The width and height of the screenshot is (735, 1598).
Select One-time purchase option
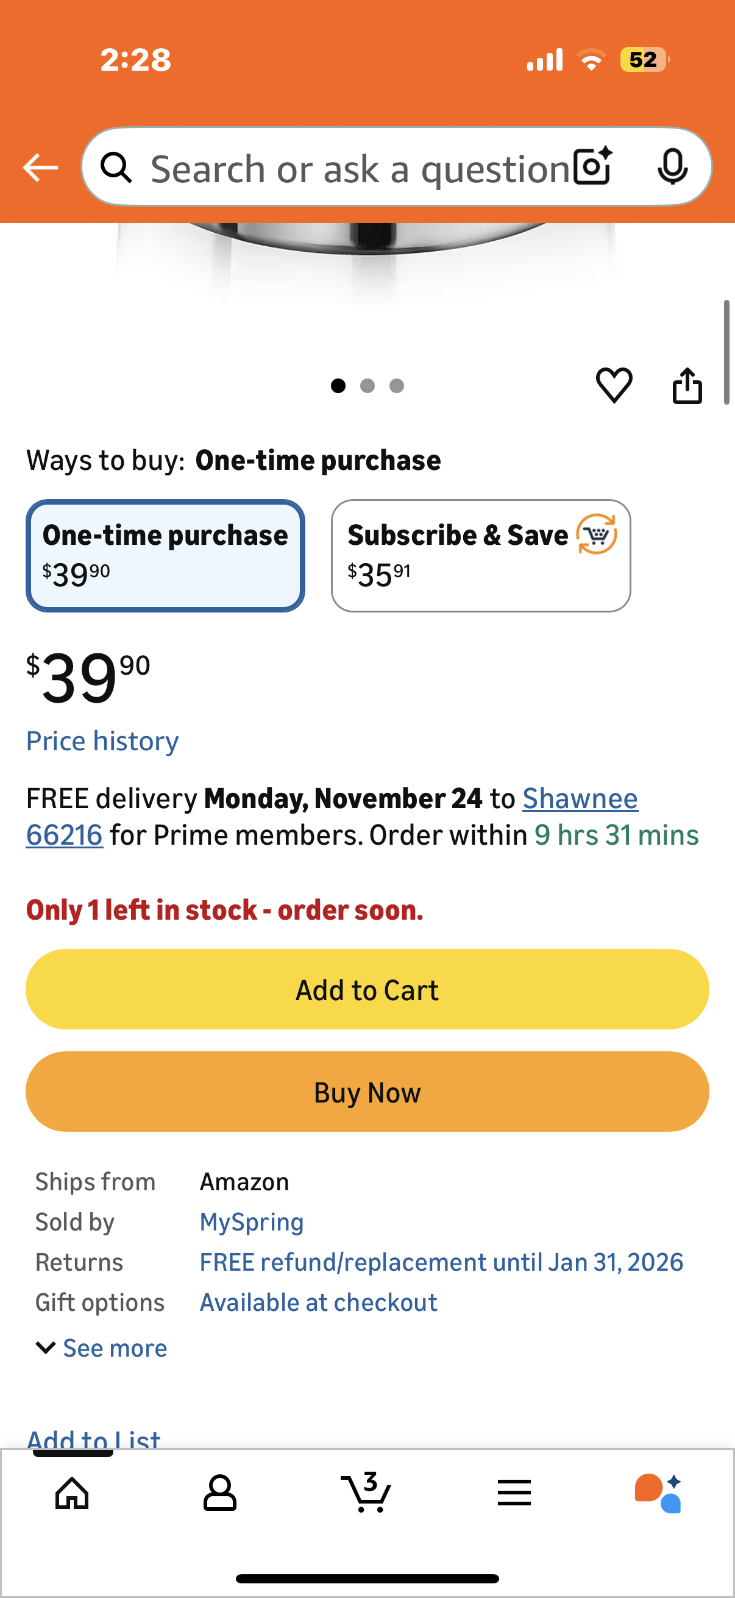pos(165,555)
